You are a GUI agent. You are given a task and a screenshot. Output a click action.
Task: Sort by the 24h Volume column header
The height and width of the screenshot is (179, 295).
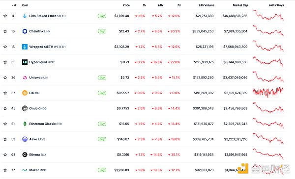pos(206,5)
